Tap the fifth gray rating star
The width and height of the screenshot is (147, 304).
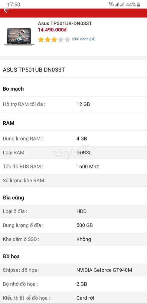pyautogui.click(x=67, y=40)
